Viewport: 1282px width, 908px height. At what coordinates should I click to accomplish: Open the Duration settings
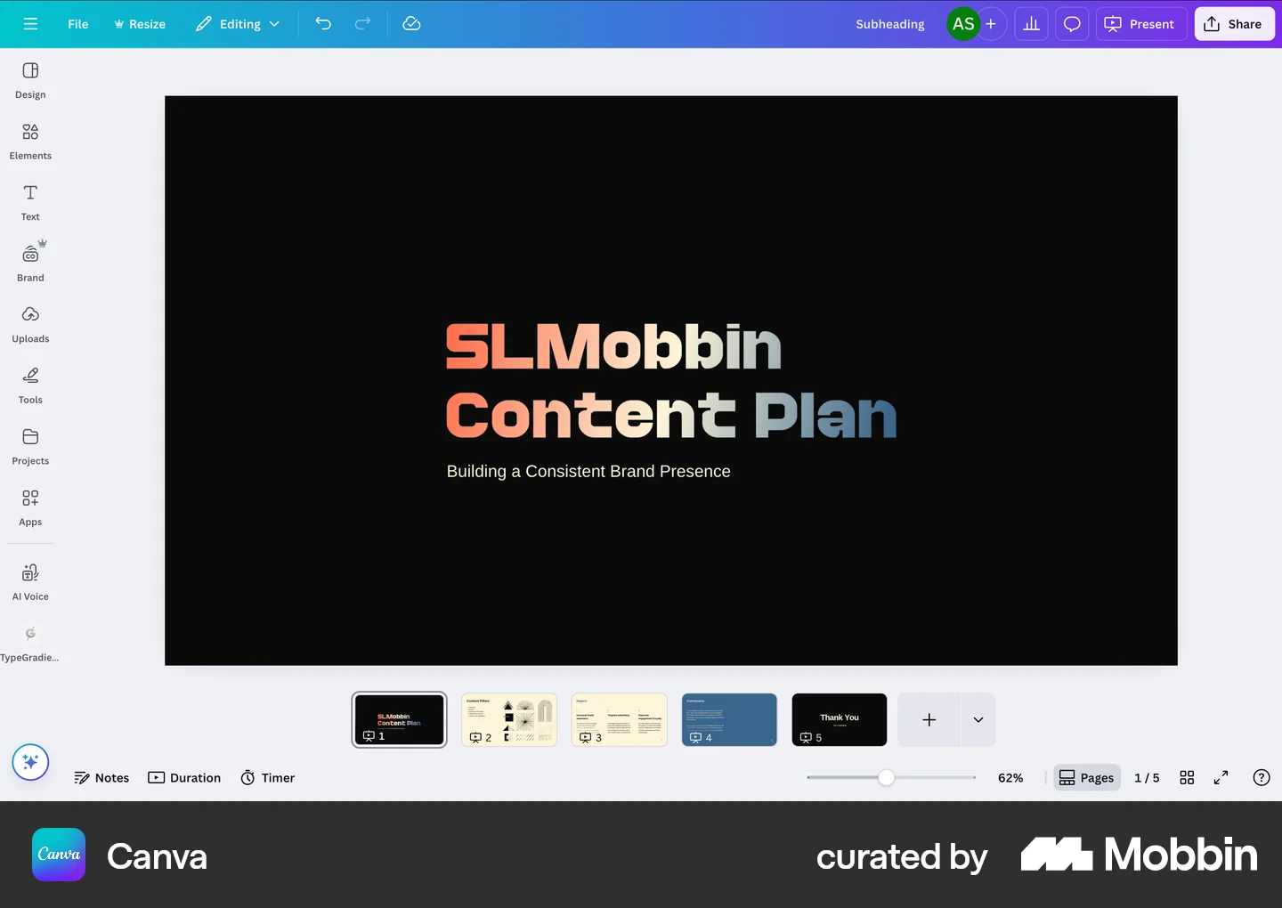click(184, 778)
